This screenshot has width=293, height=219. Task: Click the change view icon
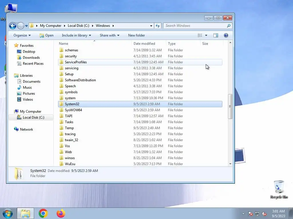200,35
